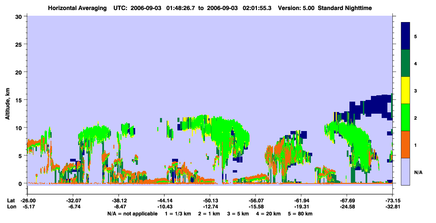Click latitude value -32.07
The height and width of the screenshot is (223, 436).
[73, 201]
